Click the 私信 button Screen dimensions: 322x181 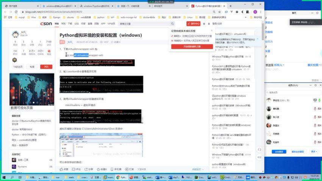(x=32, y=67)
